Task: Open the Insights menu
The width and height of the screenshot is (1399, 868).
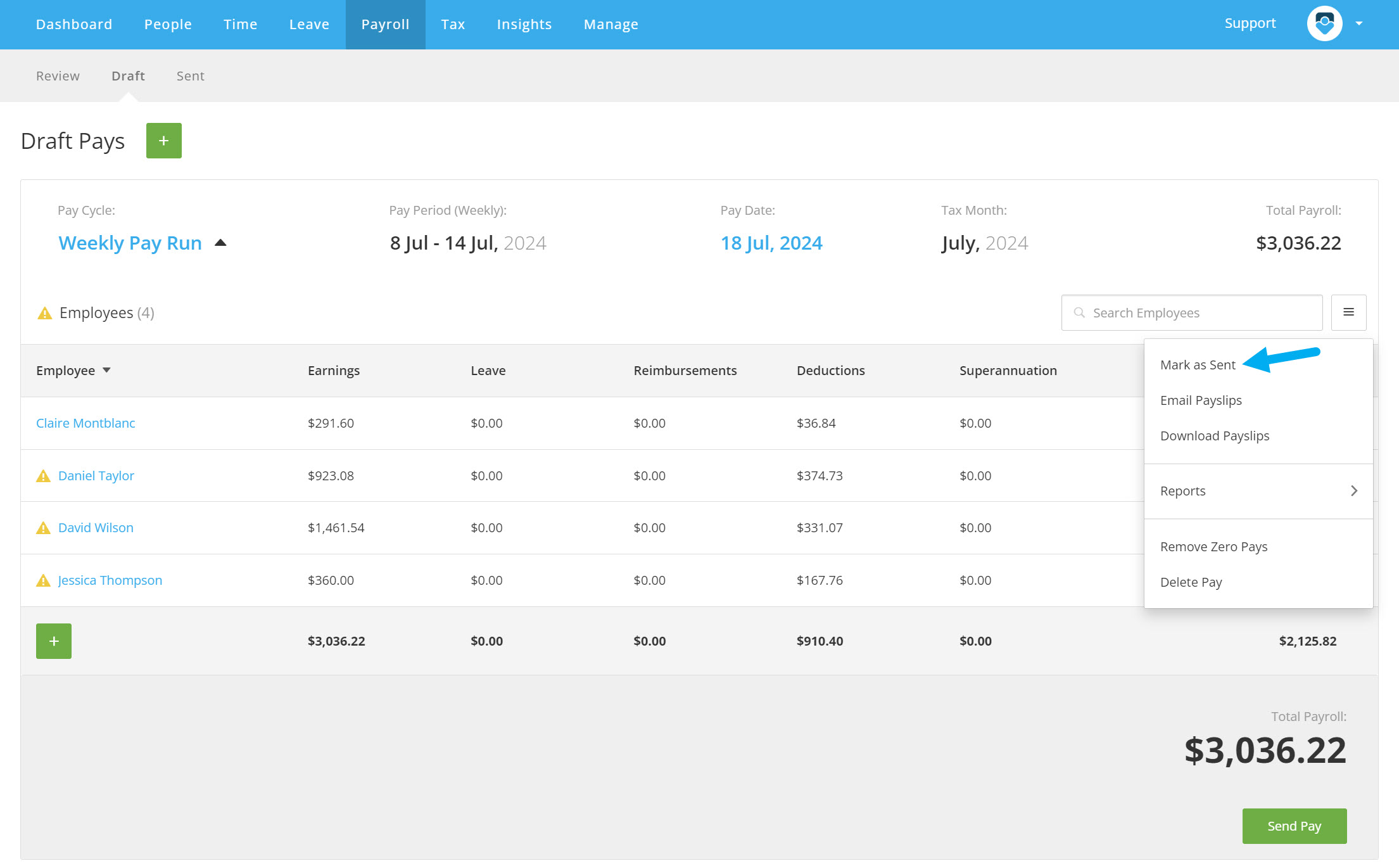Action: point(524,24)
